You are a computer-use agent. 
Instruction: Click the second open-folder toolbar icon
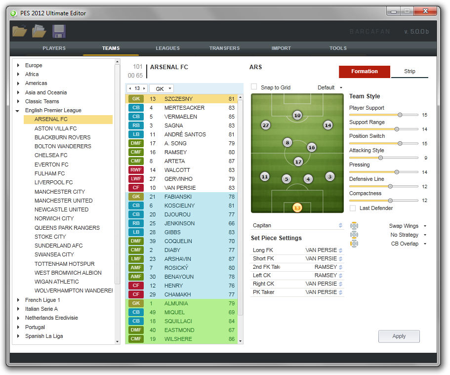click(39, 31)
